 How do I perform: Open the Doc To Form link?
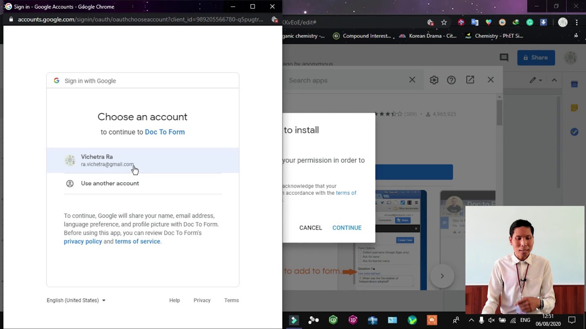point(165,132)
